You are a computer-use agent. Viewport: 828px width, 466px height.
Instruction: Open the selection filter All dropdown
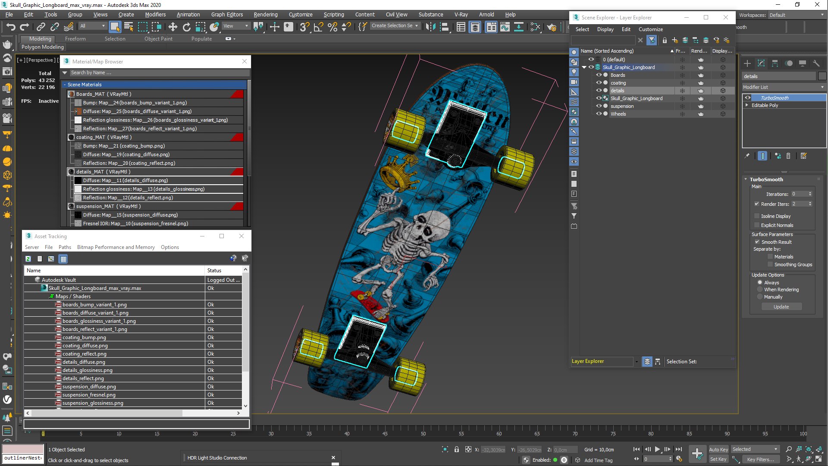point(93,26)
